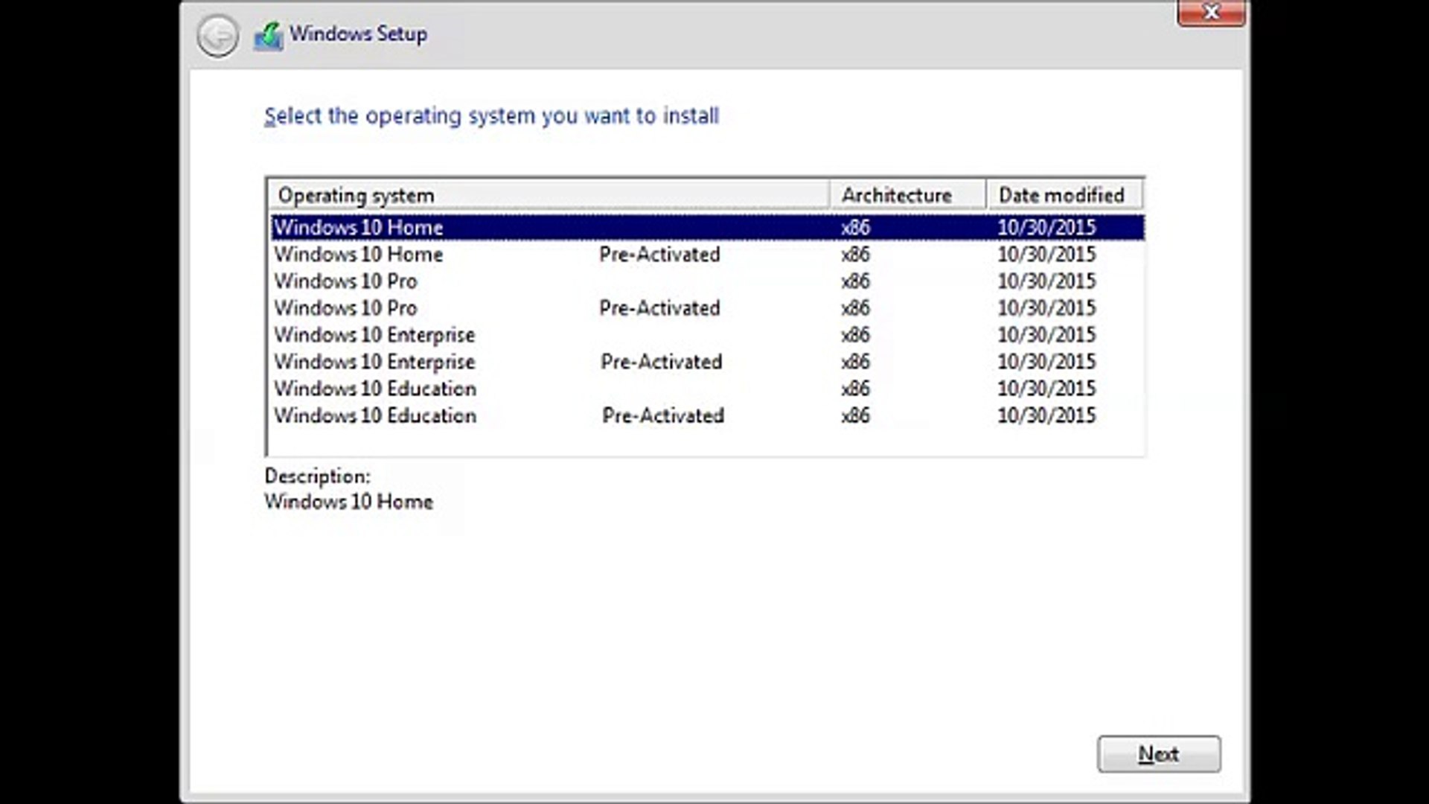Click empty area below the OS list entries

click(x=705, y=441)
